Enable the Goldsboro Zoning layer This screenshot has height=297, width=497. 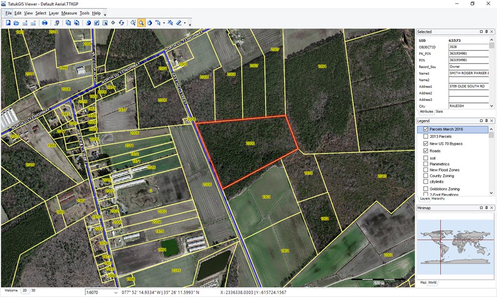pyautogui.click(x=426, y=189)
